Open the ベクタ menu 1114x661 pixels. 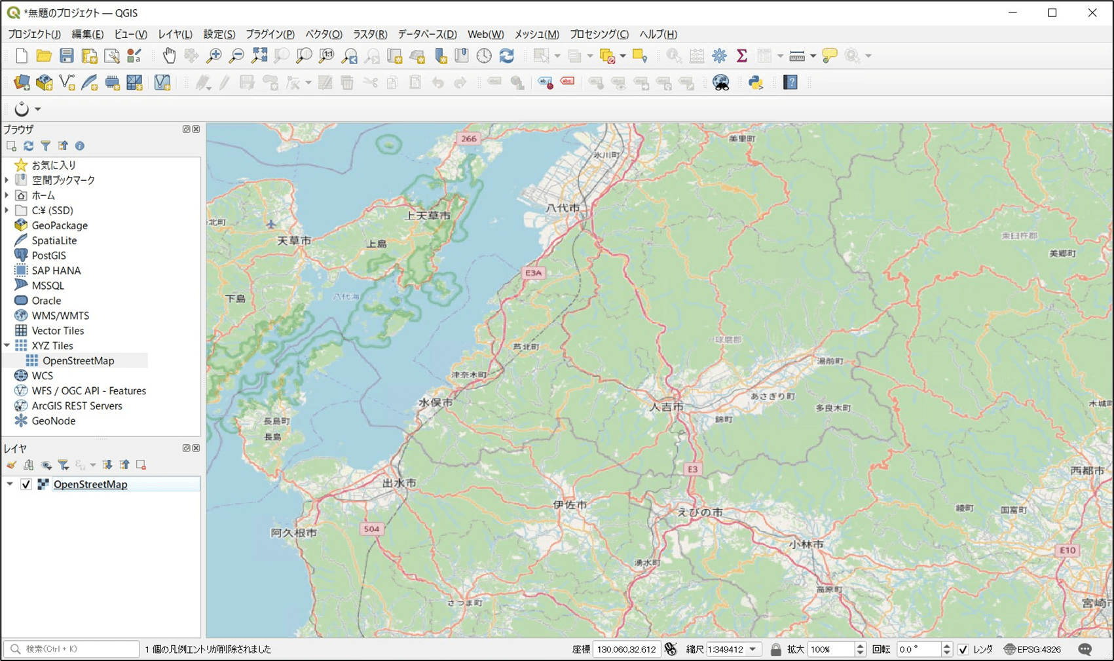pyautogui.click(x=324, y=34)
